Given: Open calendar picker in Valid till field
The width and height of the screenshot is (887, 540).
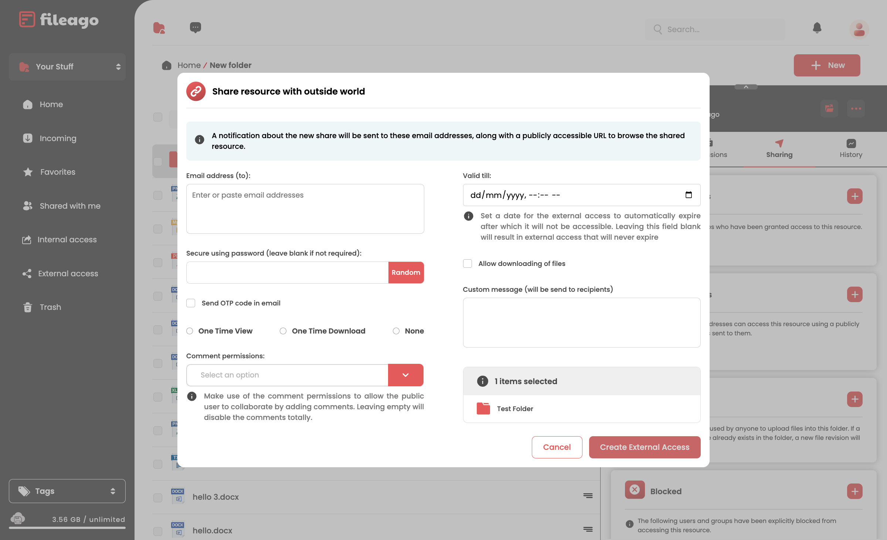Looking at the screenshot, I should pos(689,195).
